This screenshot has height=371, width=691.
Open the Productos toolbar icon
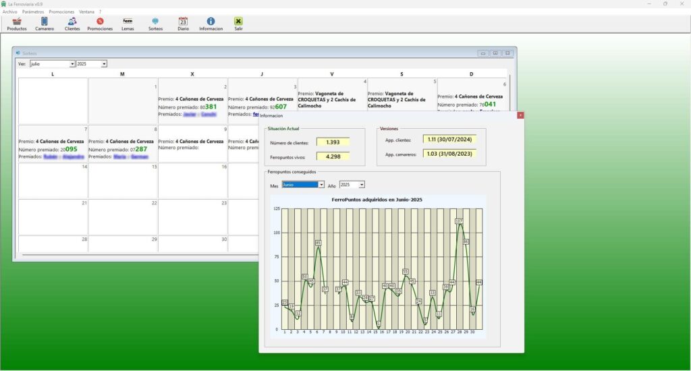16,24
